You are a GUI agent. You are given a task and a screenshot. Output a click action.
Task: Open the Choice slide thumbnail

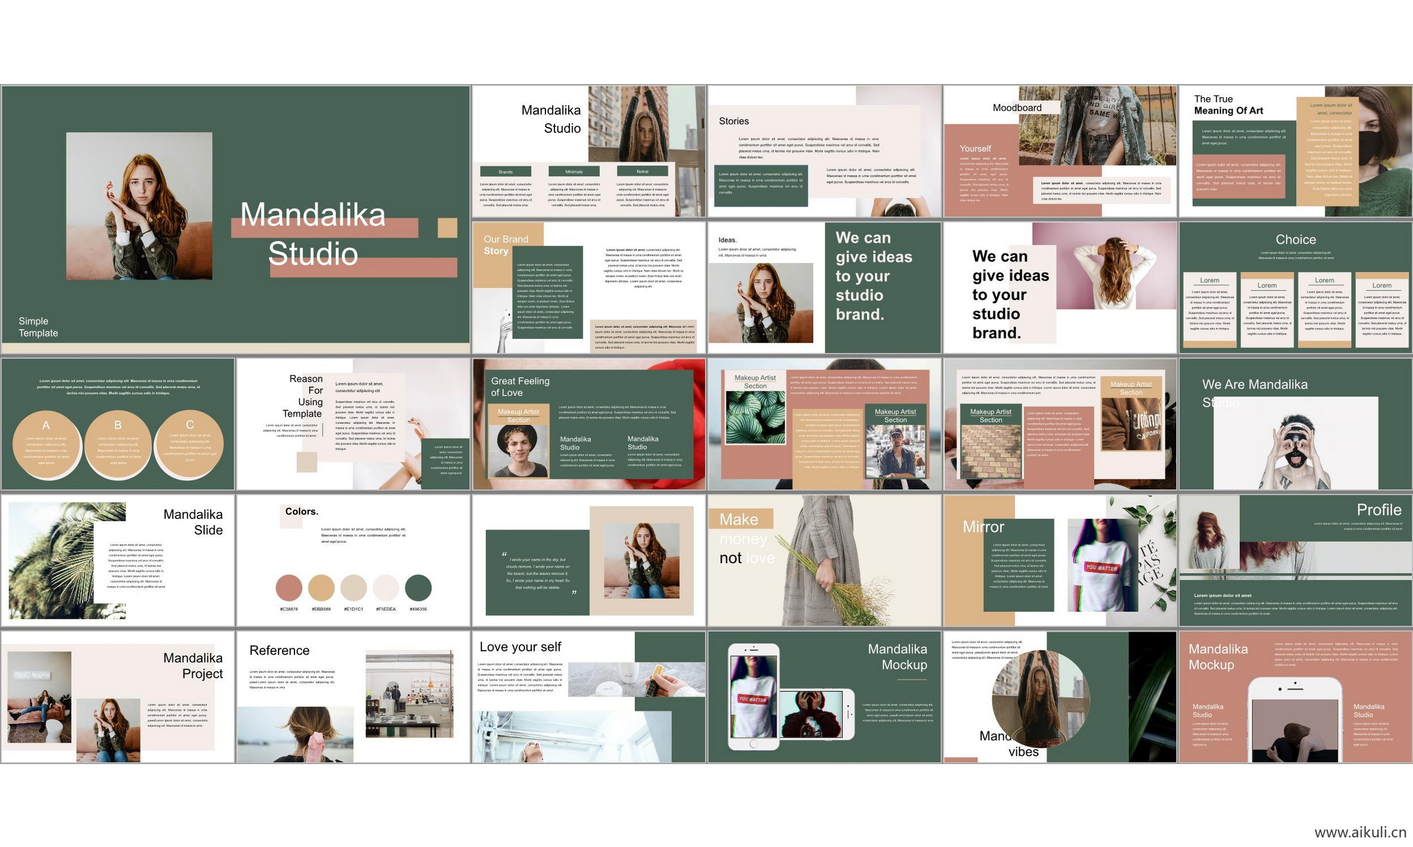[1295, 287]
